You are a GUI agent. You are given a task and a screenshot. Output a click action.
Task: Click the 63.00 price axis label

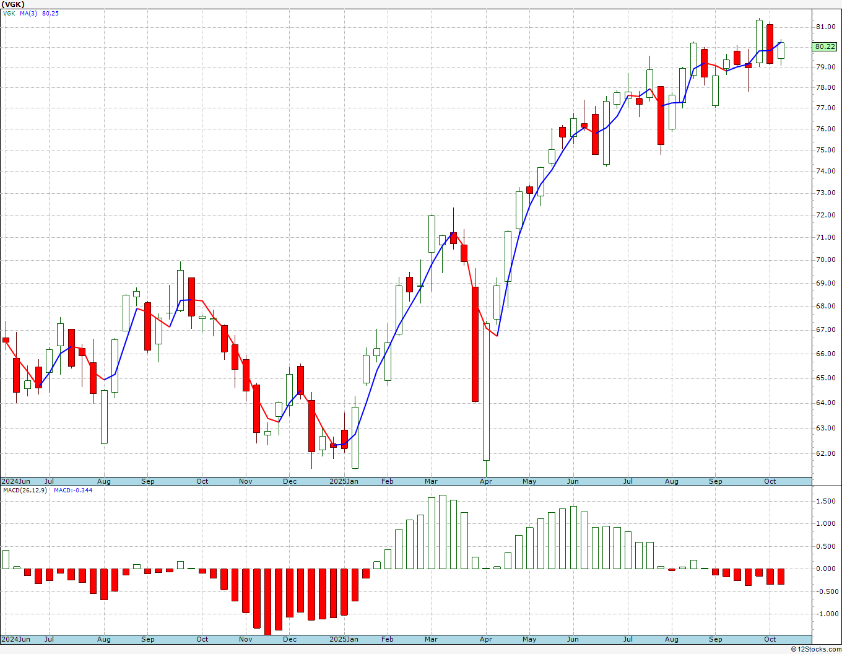tap(826, 428)
